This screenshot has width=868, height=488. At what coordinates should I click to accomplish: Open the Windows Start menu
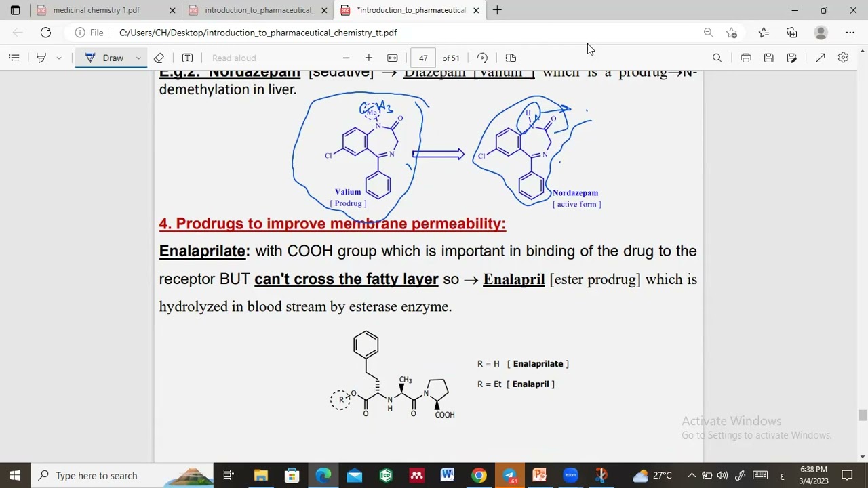(15, 475)
